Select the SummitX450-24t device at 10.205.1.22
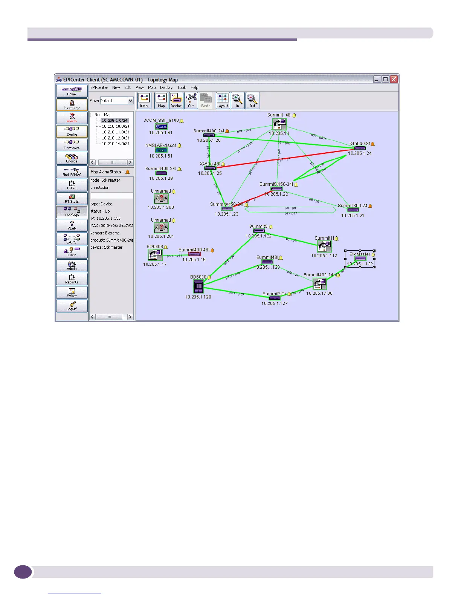The height and width of the screenshot is (597, 461). [276, 188]
